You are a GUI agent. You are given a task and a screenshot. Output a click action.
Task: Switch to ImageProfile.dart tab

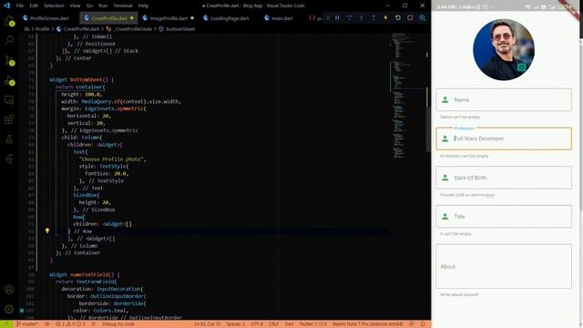(x=168, y=18)
